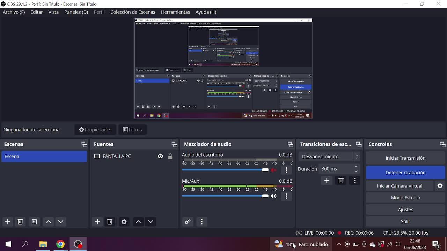
Task: Open source Propiedades button
Action: pyautogui.click(x=95, y=130)
